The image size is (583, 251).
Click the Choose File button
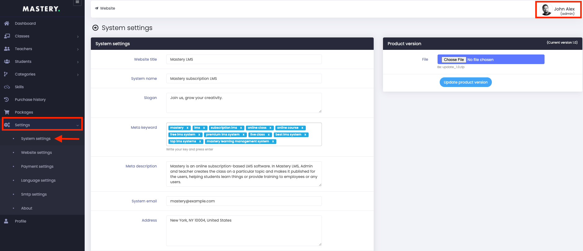(x=454, y=59)
